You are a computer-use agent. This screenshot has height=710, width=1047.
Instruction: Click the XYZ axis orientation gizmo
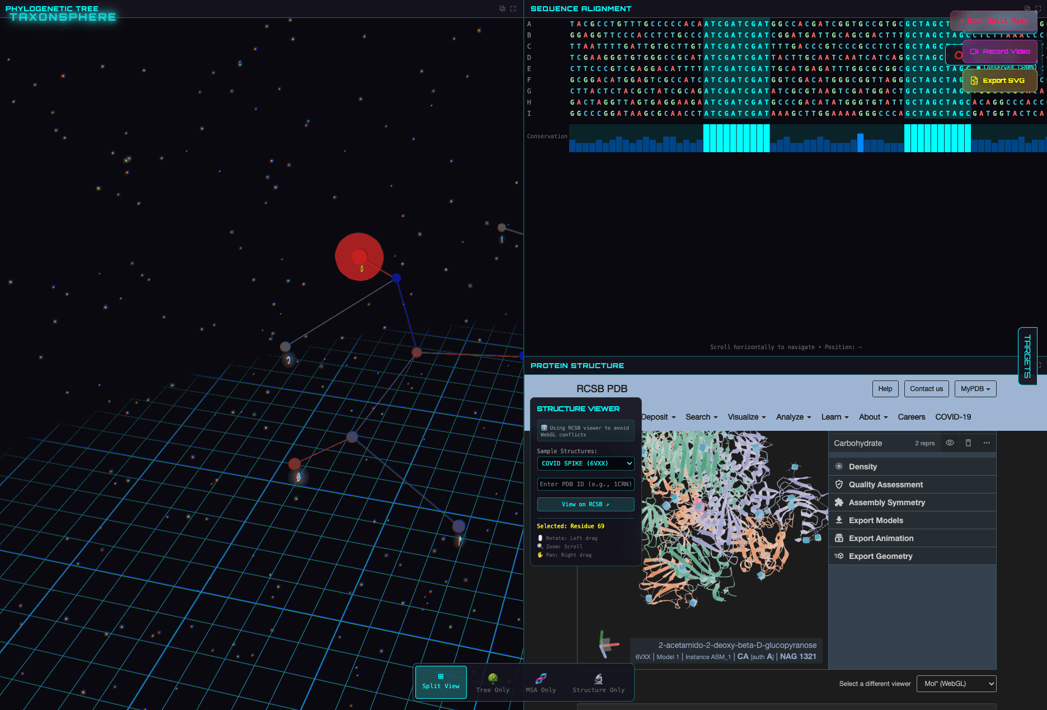pos(607,645)
